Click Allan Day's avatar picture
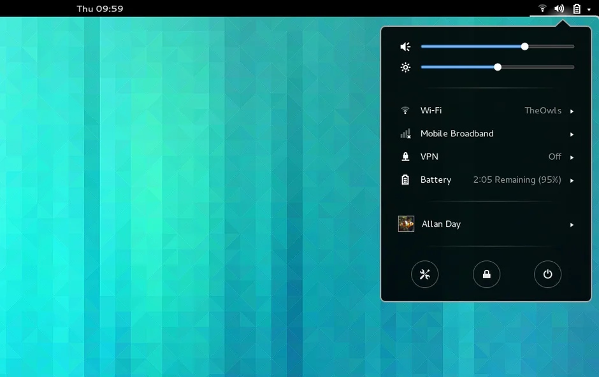The height and width of the screenshot is (377, 599). tap(406, 224)
